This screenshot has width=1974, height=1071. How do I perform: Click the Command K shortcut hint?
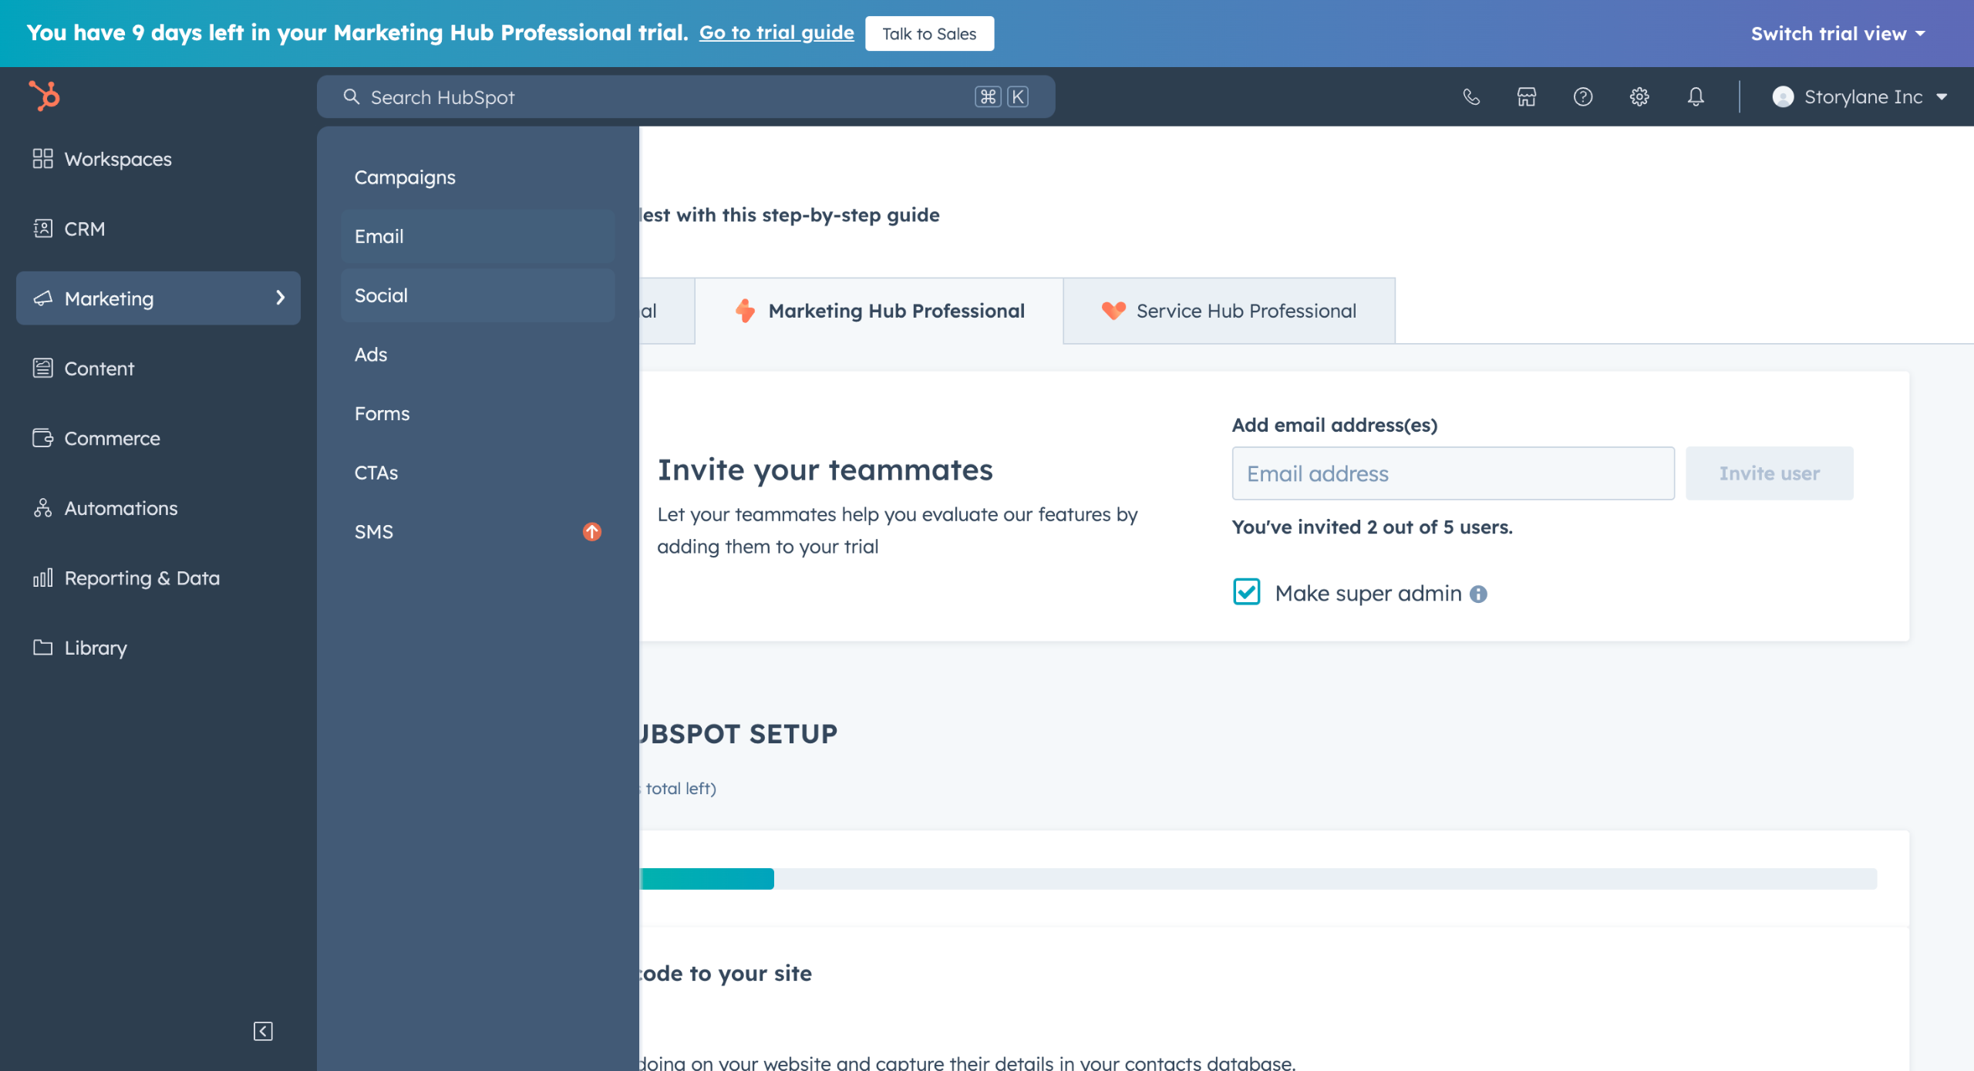[x=1001, y=97]
